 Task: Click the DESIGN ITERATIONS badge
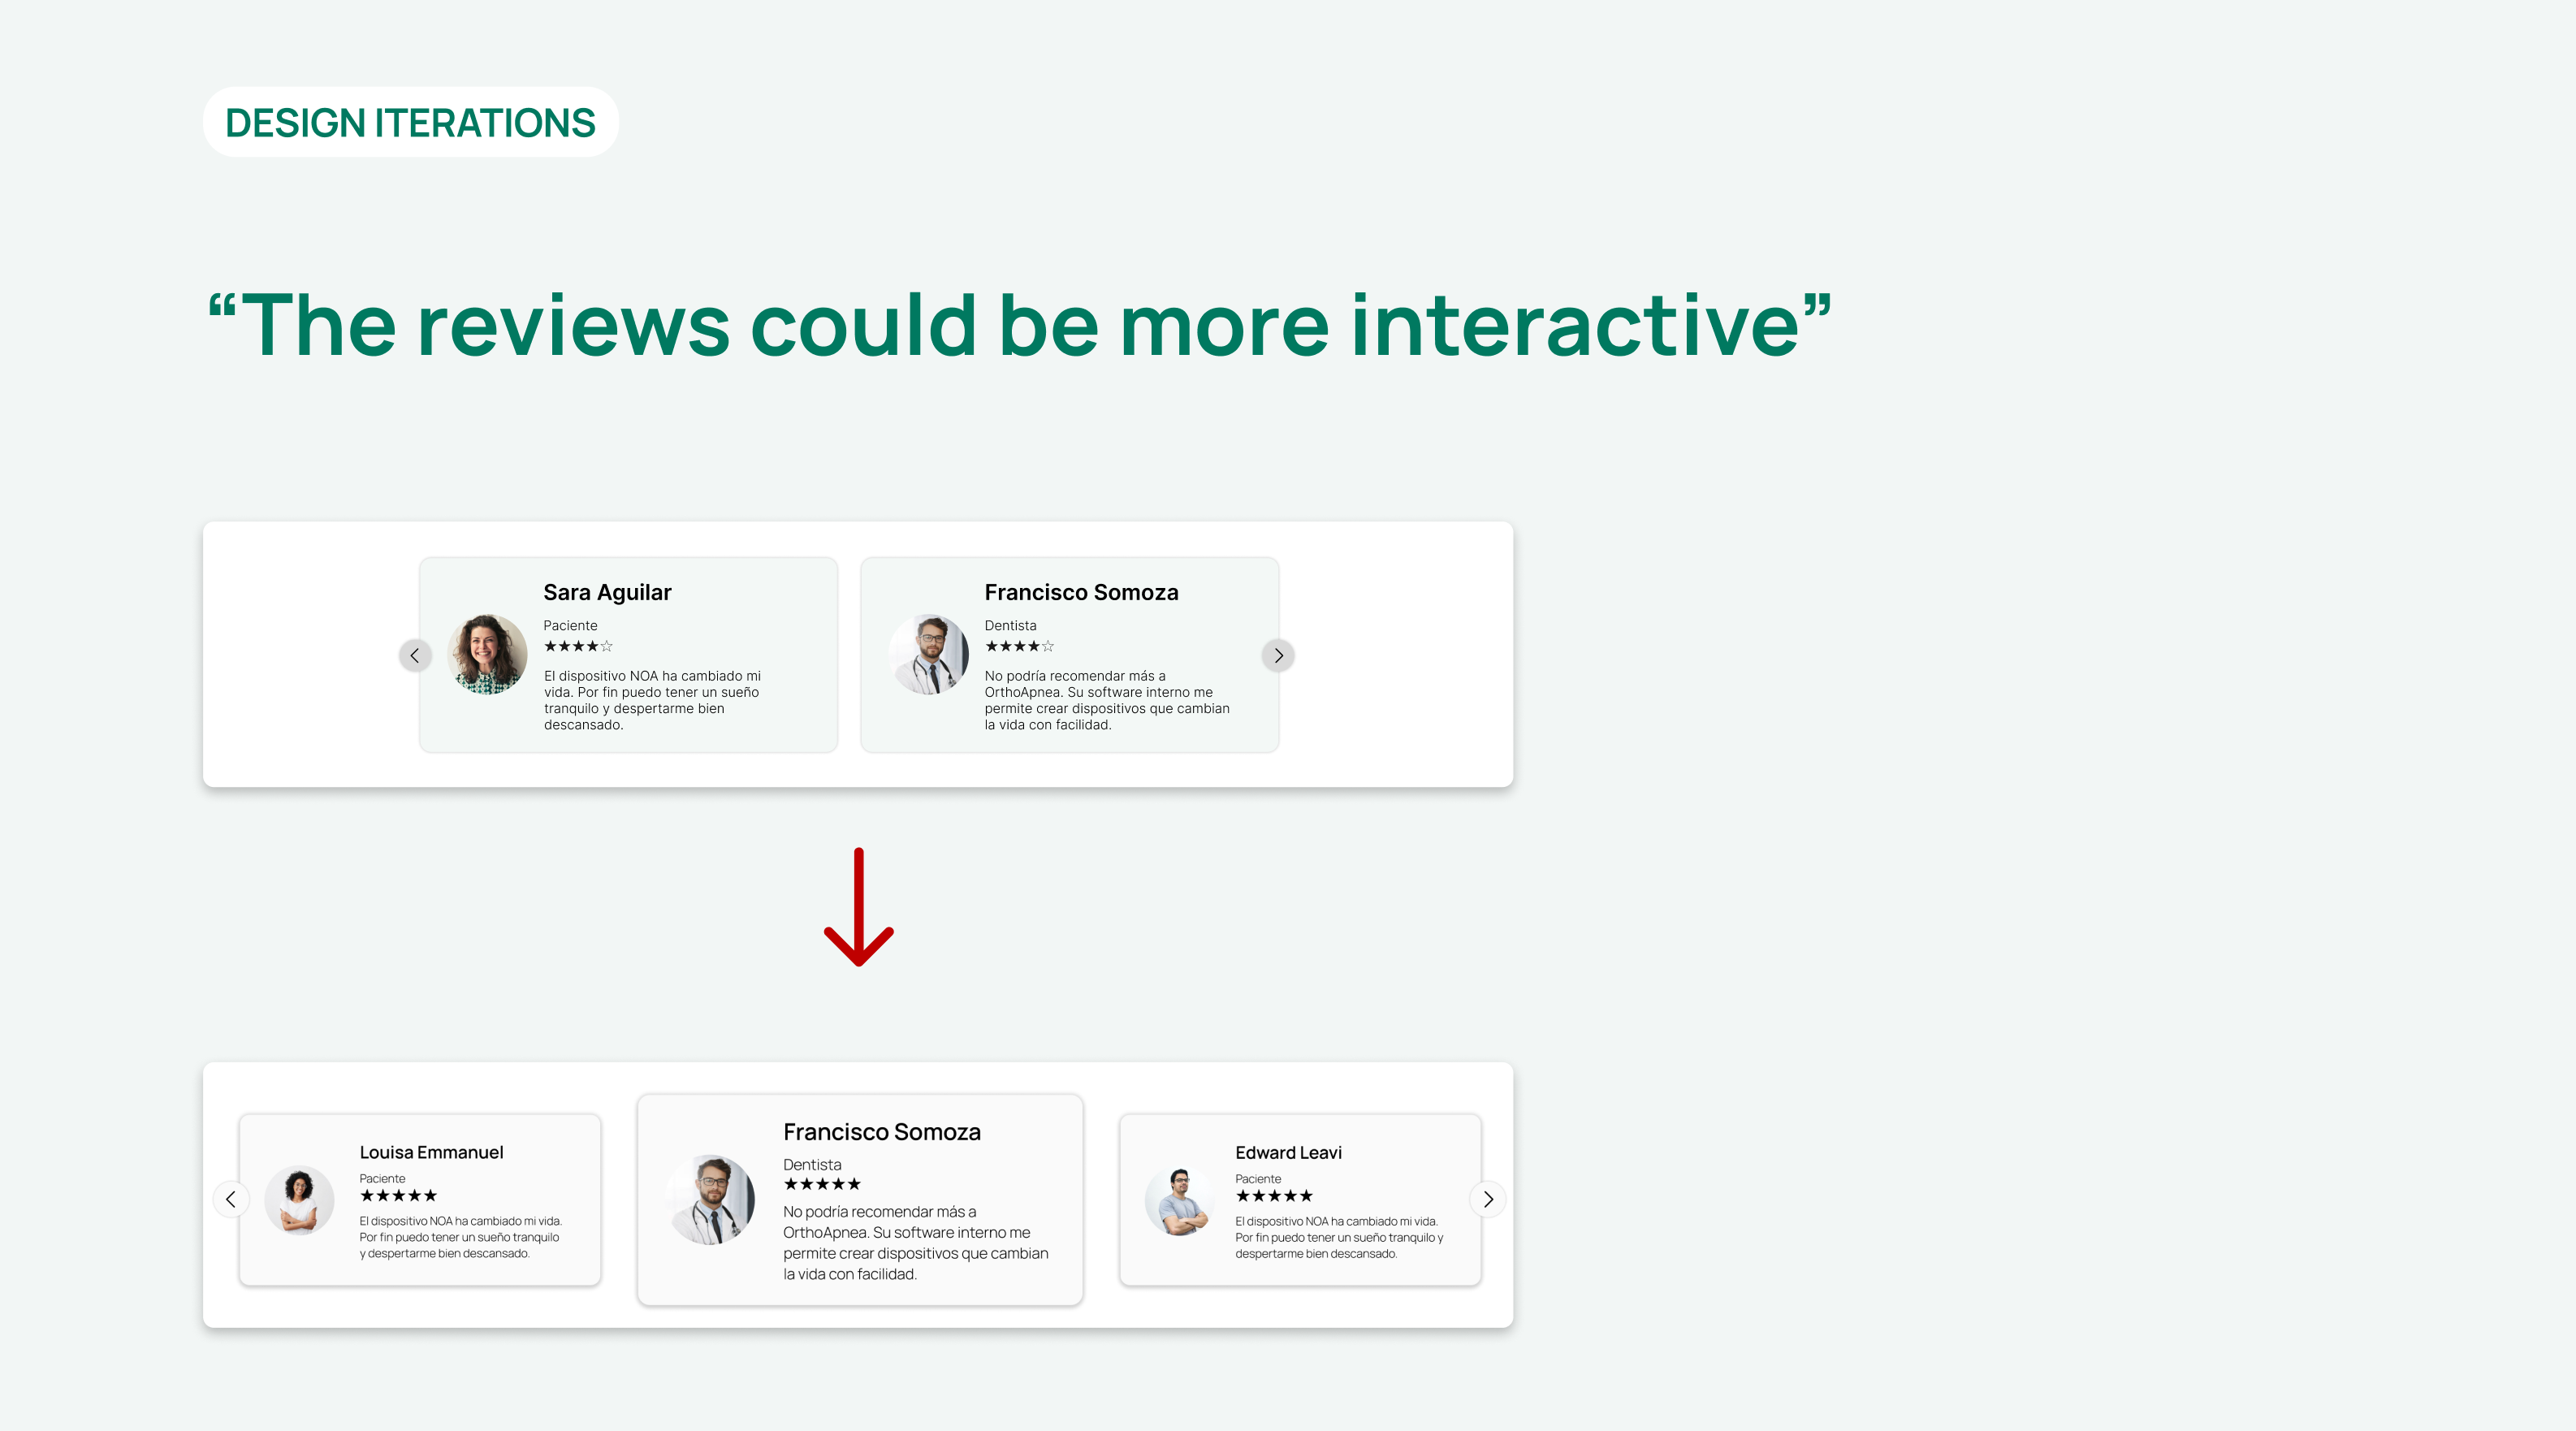point(410,122)
